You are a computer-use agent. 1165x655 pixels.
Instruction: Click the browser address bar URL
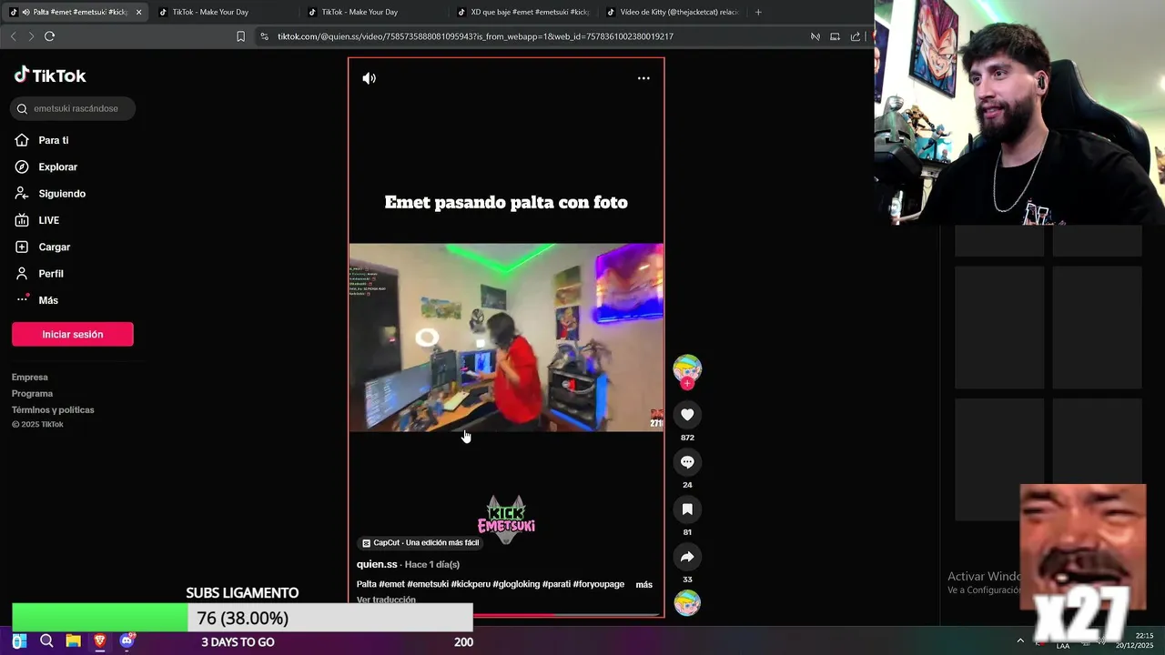pyautogui.click(x=475, y=36)
